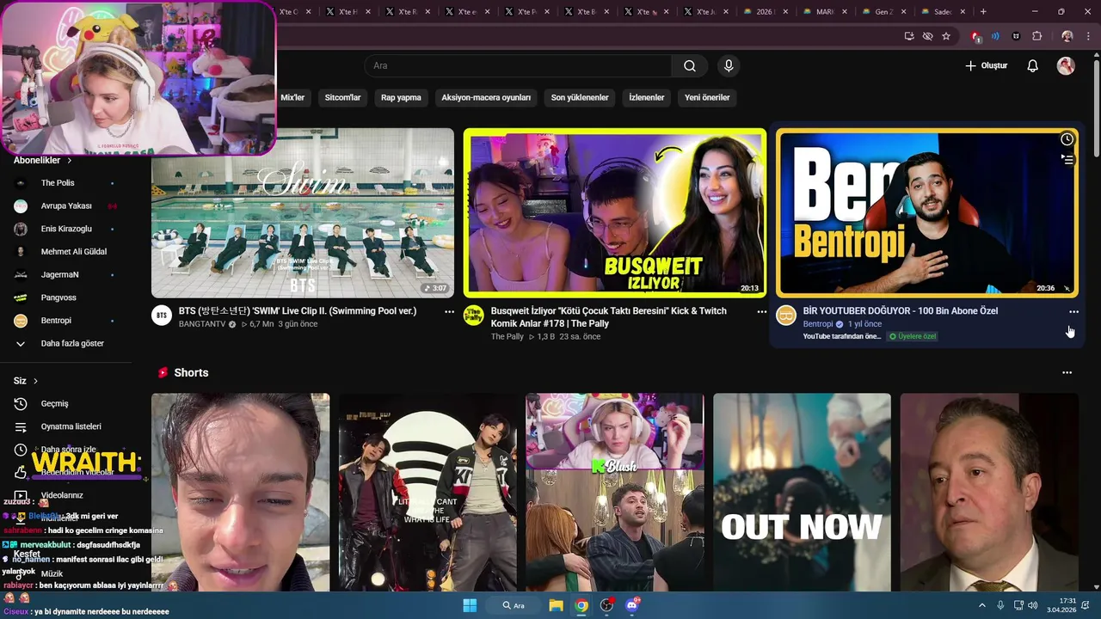
Task: Click the Chrome profile avatar in toolbar
Action: [1067, 36]
